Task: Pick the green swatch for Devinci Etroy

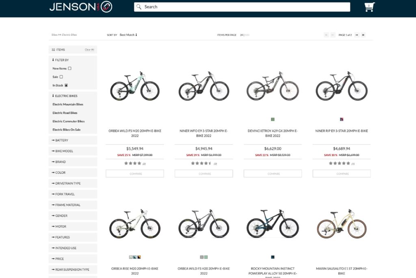Action: coord(273,119)
